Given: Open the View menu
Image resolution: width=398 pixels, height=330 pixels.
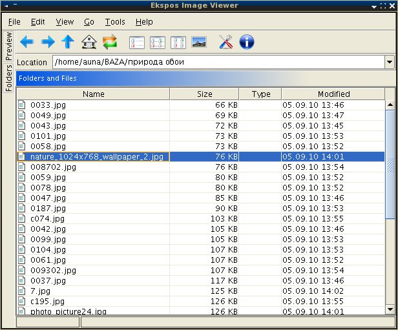Looking at the screenshot, I should click(65, 22).
